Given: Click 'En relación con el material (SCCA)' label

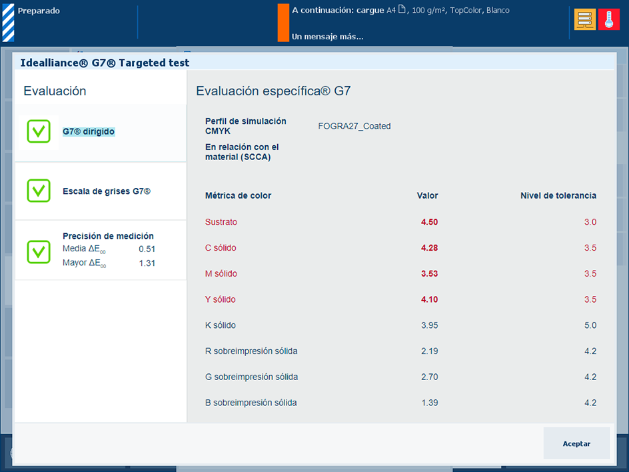Looking at the screenshot, I should coord(242,152).
